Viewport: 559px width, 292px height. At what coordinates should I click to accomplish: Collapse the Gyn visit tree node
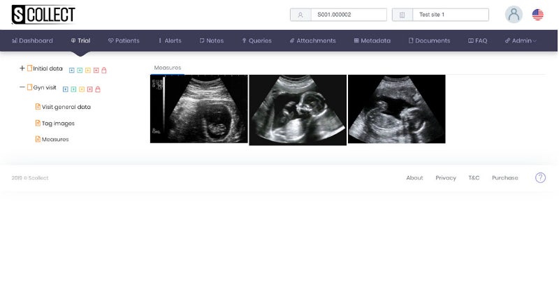pyautogui.click(x=22, y=87)
